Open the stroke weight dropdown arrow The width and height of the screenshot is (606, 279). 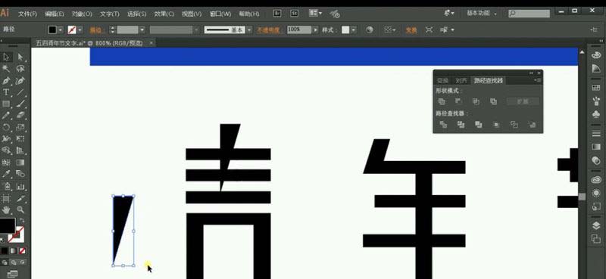click(142, 29)
